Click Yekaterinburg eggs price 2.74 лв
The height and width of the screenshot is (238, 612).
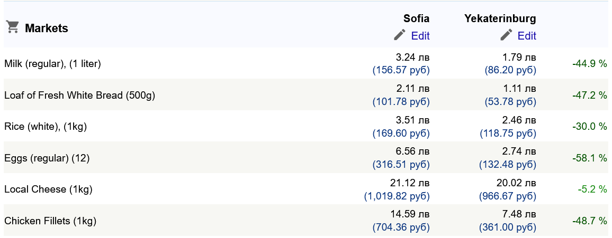click(x=519, y=152)
